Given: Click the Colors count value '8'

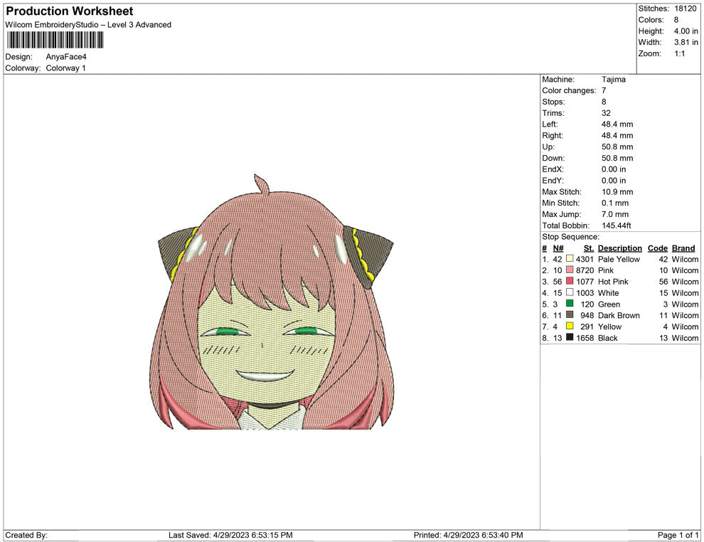Looking at the screenshot, I should point(676,20).
